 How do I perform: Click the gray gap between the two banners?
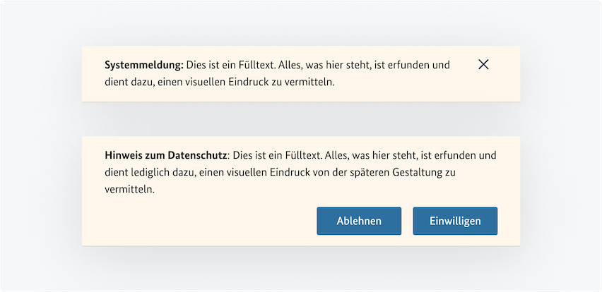click(301, 119)
